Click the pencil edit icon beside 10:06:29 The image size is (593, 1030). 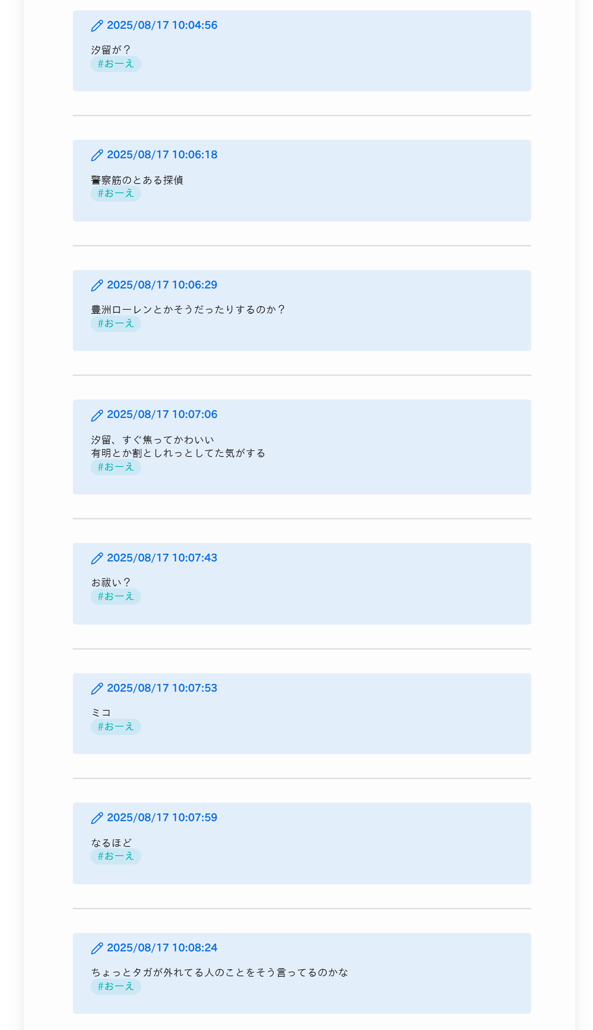(97, 285)
